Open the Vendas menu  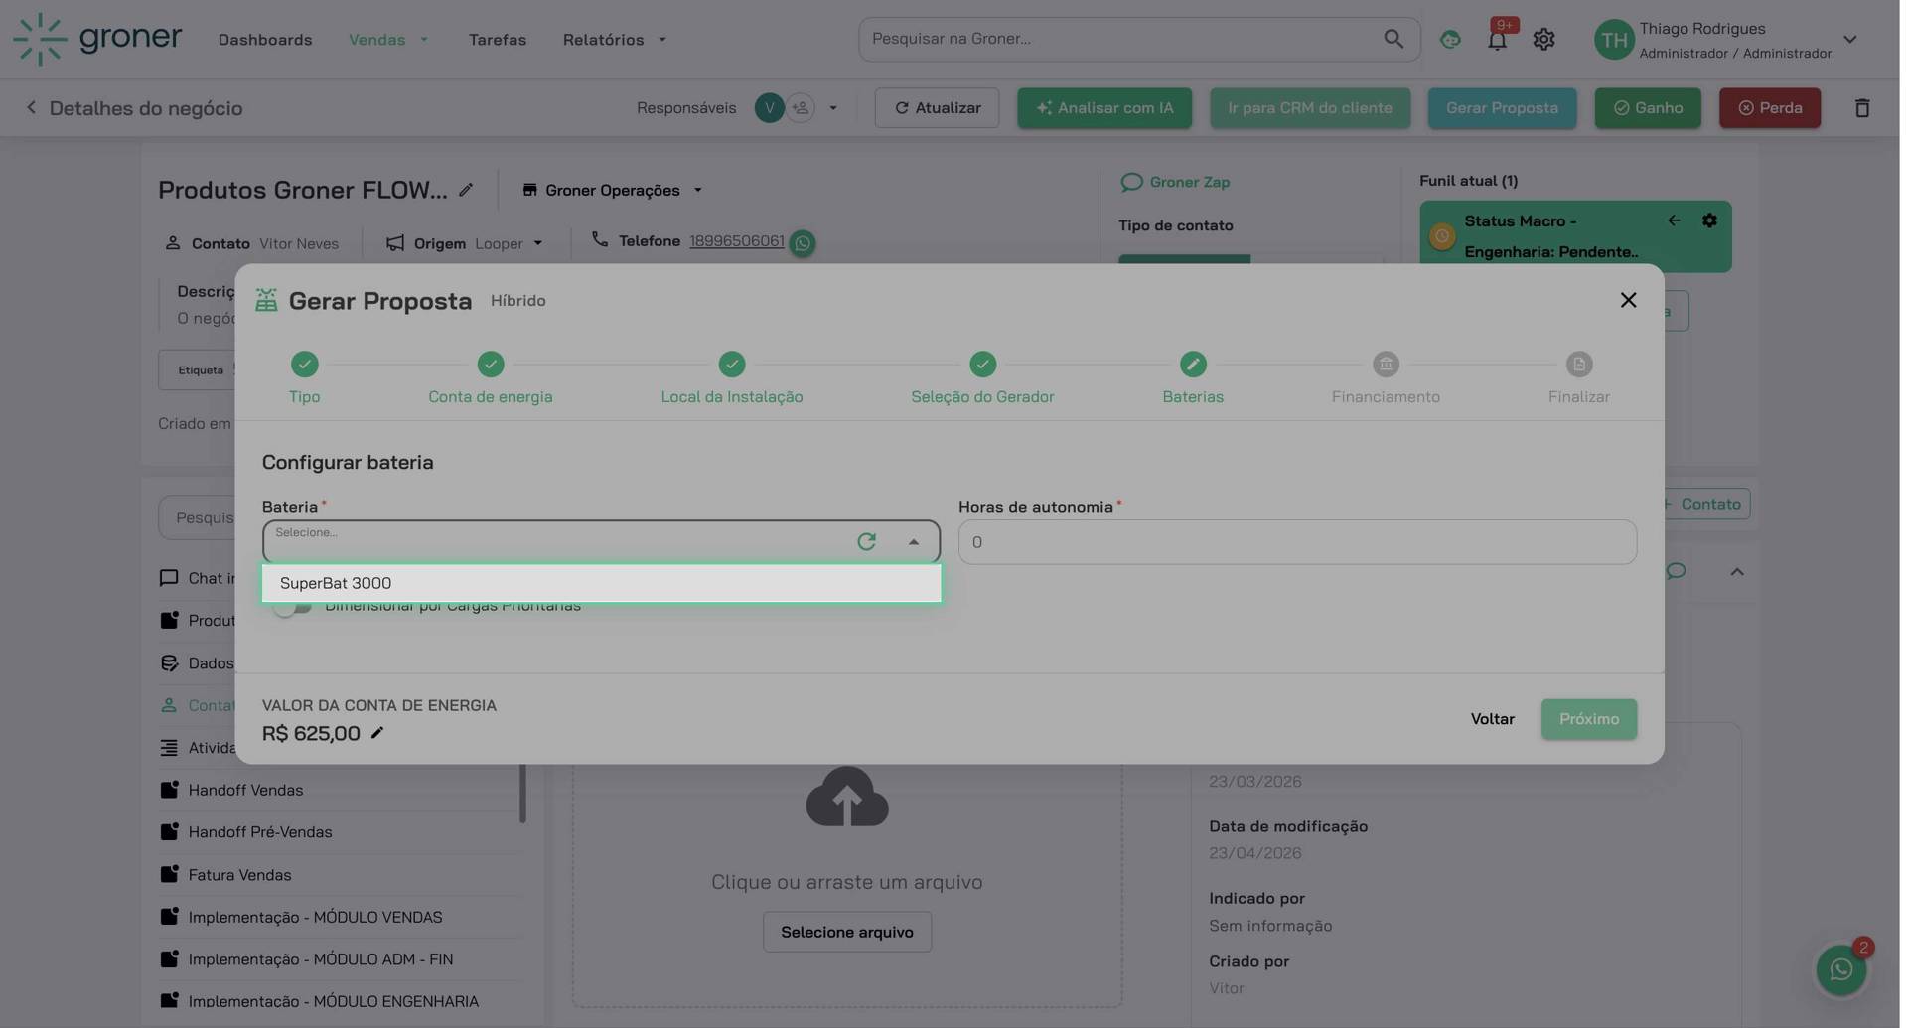coord(387,40)
